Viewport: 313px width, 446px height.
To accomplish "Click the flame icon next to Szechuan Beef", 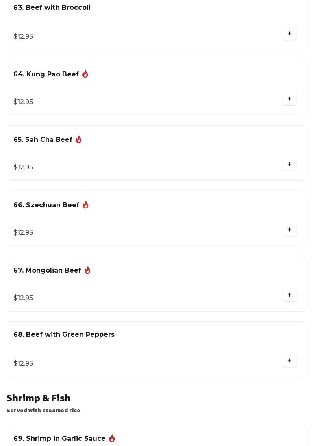I will pos(85,205).
